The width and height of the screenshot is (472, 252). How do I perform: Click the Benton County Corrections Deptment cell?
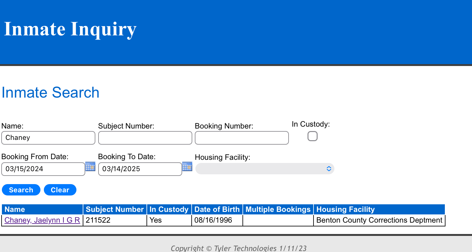click(379, 220)
